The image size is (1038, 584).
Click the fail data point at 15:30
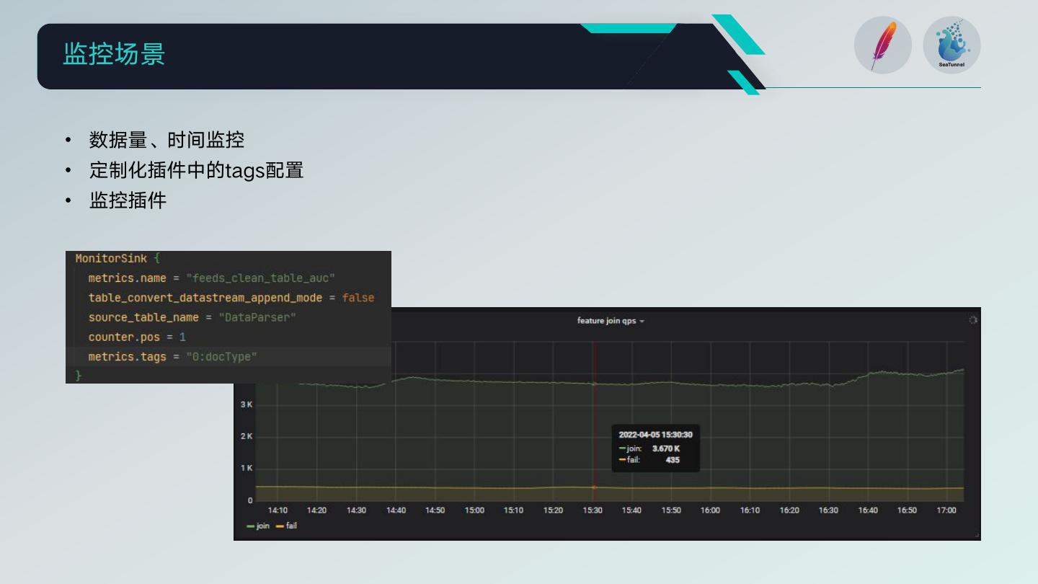click(594, 487)
